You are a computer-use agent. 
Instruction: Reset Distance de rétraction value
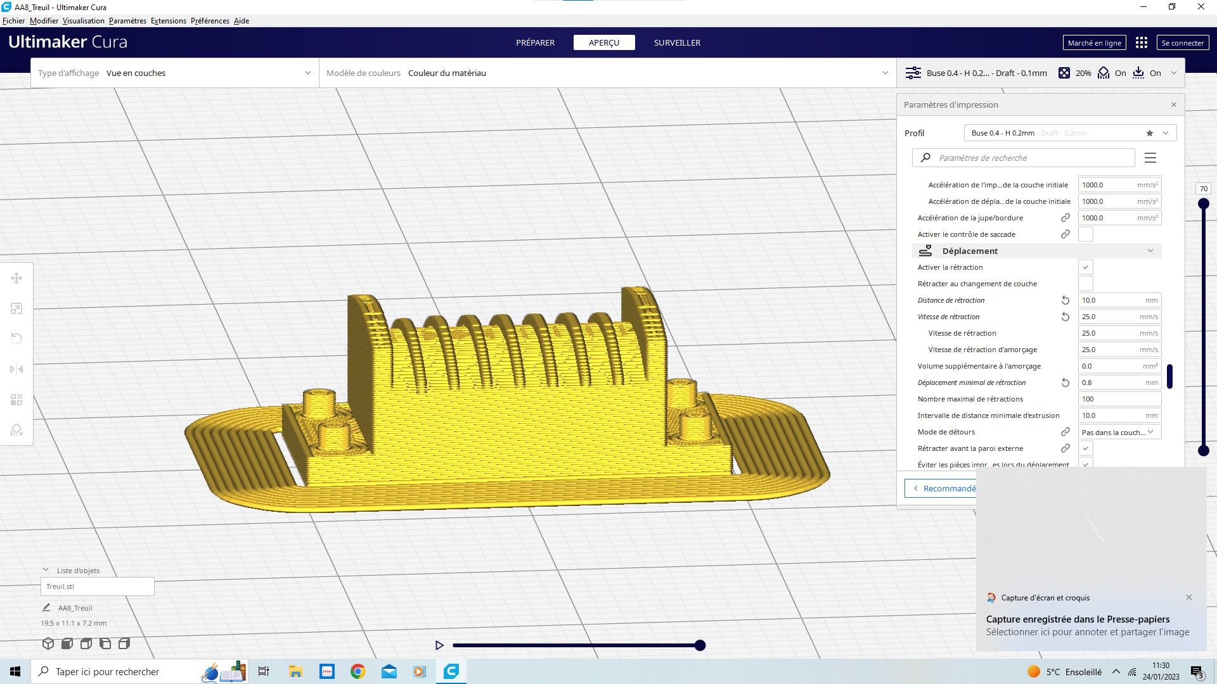[x=1065, y=300]
